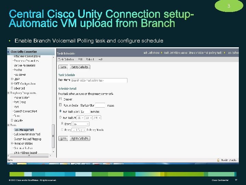The height and width of the screenshot is (185, 246).
Task: Click the Schedule Detail heading text
Action: click(67, 89)
